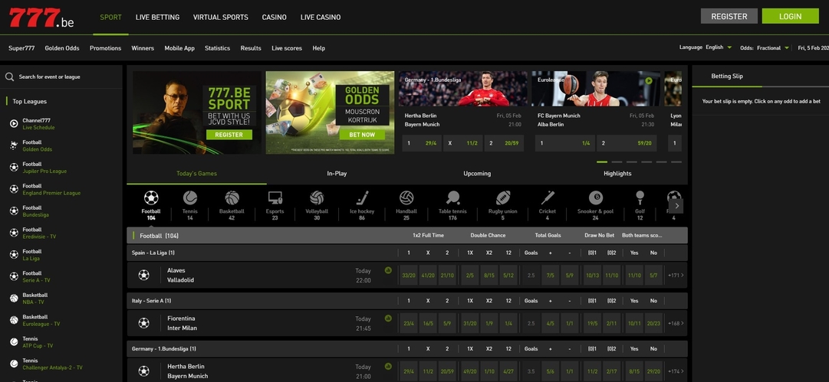The height and width of the screenshot is (382, 829).
Task: Select Hertha Berlin 29/4 odd on featured card
Action: click(421, 143)
